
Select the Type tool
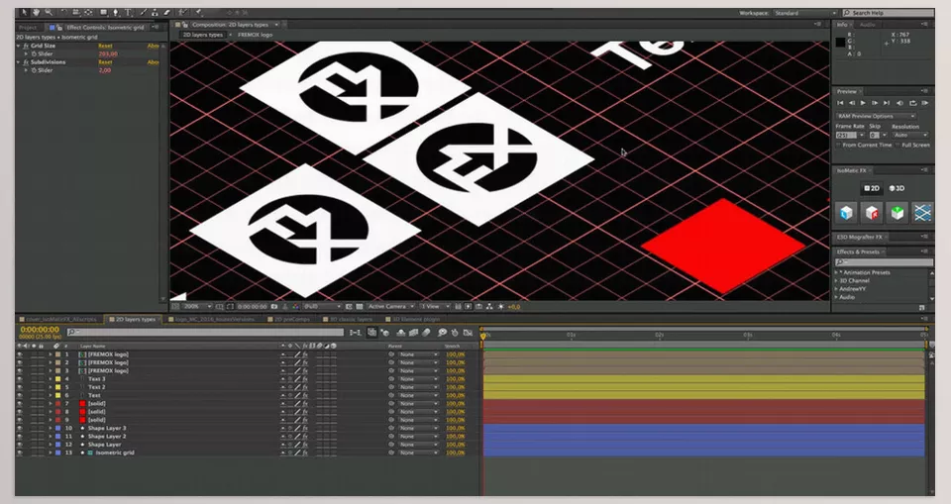(128, 12)
